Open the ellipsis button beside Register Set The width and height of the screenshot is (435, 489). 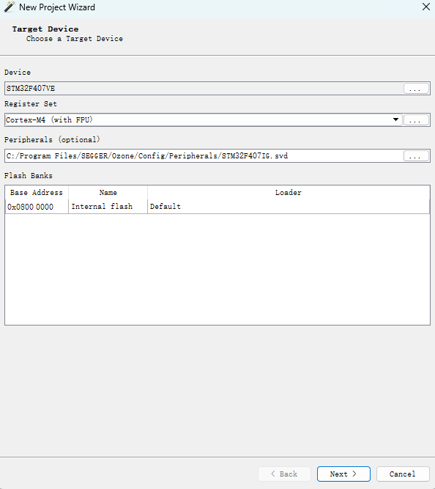[416, 120]
